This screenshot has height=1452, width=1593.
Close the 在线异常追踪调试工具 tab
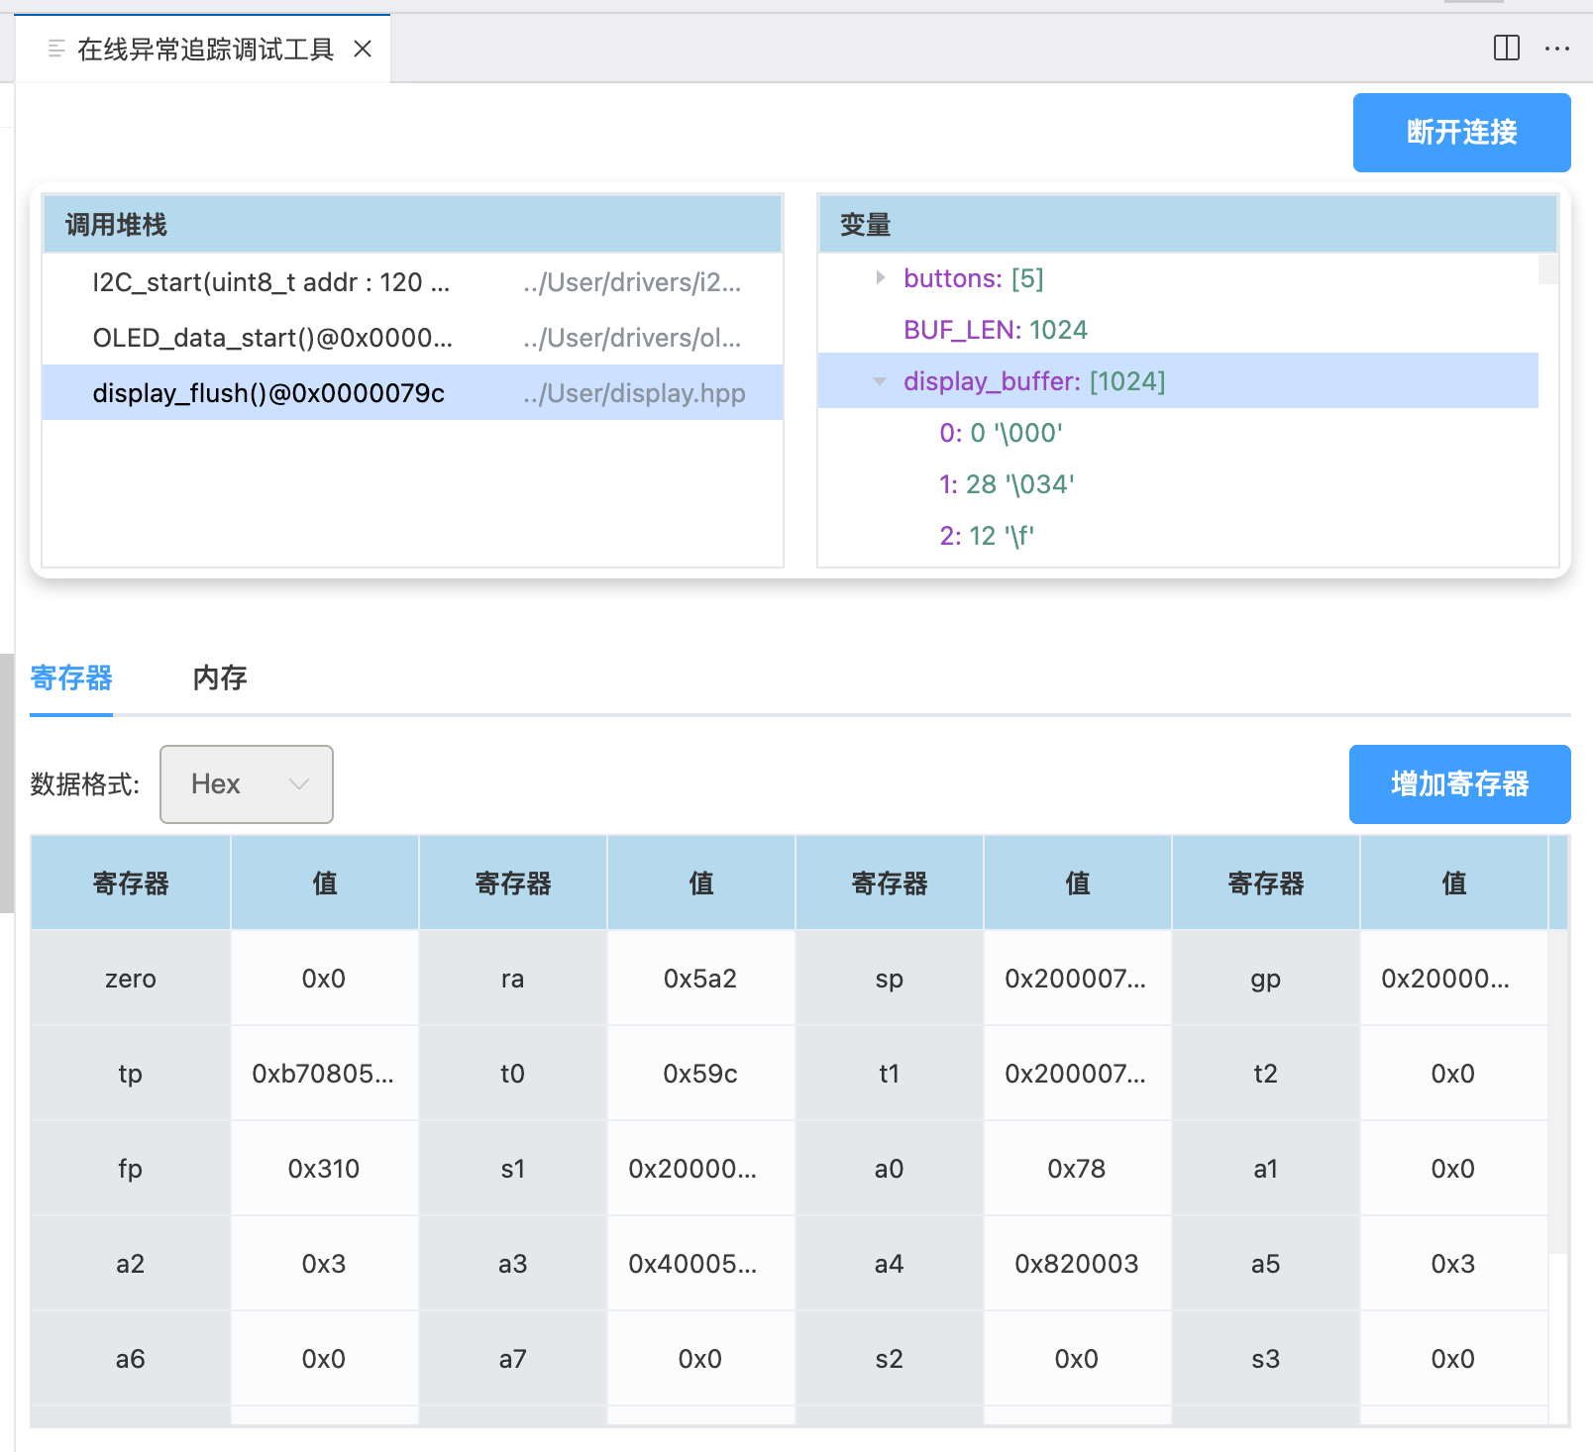pyautogui.click(x=363, y=49)
